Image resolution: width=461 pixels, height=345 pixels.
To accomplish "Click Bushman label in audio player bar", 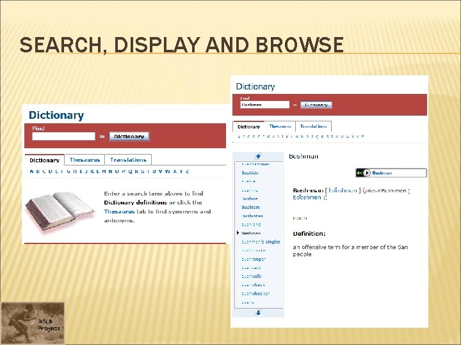I will tap(382, 173).
